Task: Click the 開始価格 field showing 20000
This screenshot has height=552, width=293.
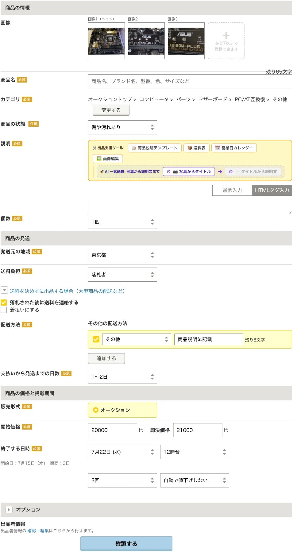Action: (112, 430)
